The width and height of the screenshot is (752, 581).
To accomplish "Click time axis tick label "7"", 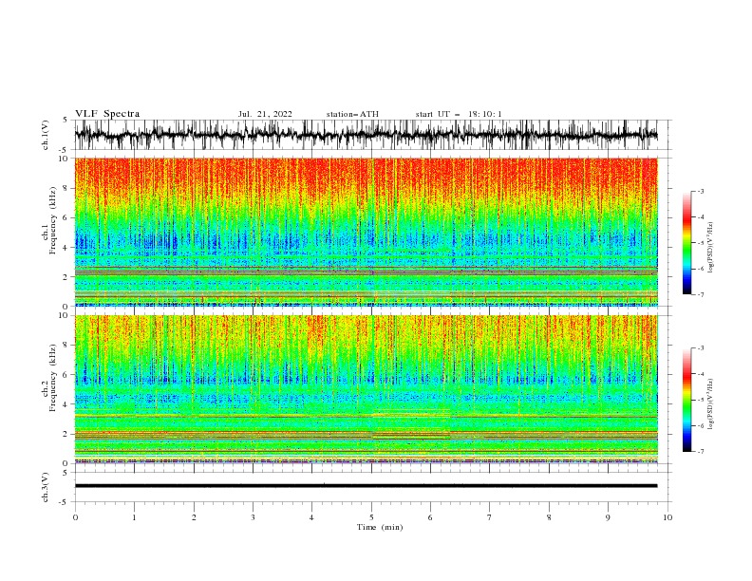I will pos(490,517).
